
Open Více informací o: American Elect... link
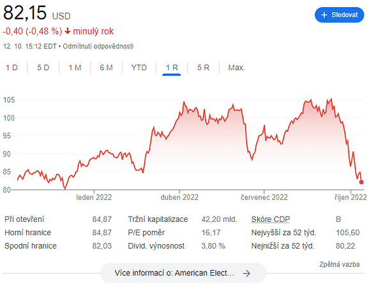click(183, 273)
